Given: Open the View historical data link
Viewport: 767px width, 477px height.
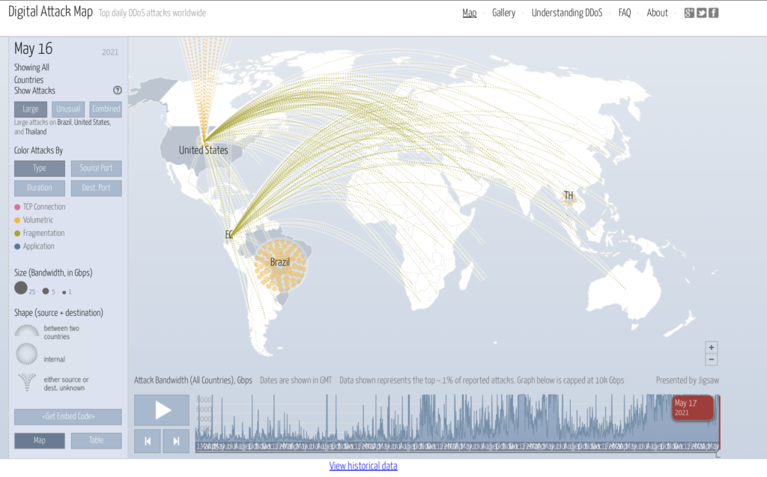Looking at the screenshot, I should (x=363, y=466).
